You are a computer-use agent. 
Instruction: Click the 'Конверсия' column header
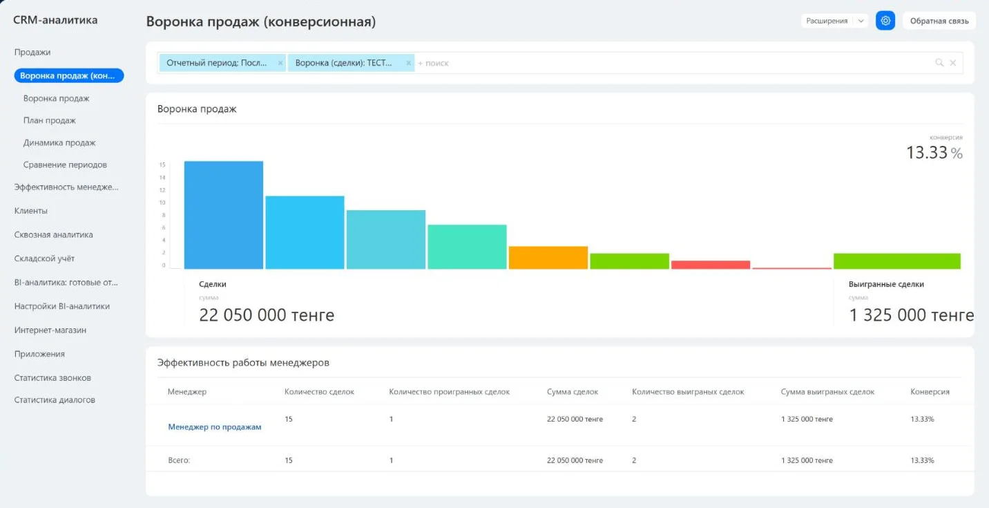pos(930,391)
